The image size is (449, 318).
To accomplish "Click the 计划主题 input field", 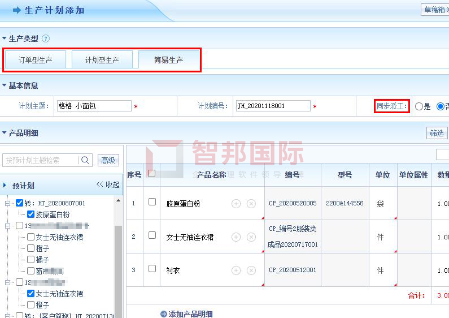I will (x=94, y=106).
